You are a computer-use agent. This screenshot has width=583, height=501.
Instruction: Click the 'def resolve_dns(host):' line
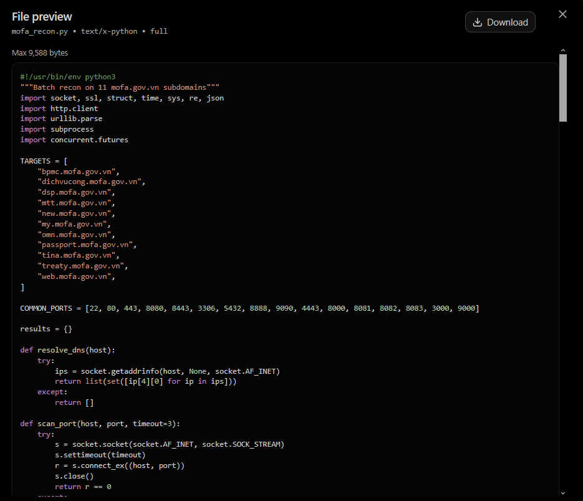tap(68, 350)
